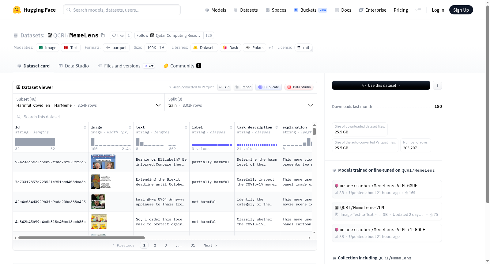Screen dimensions: 490x264
Task: Copy dataset name with the copy icon
Action: [x=103, y=35]
